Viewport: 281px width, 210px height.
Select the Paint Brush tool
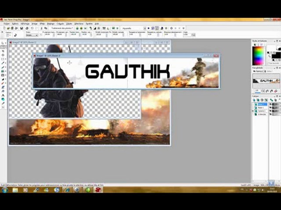click(x=3, y=67)
